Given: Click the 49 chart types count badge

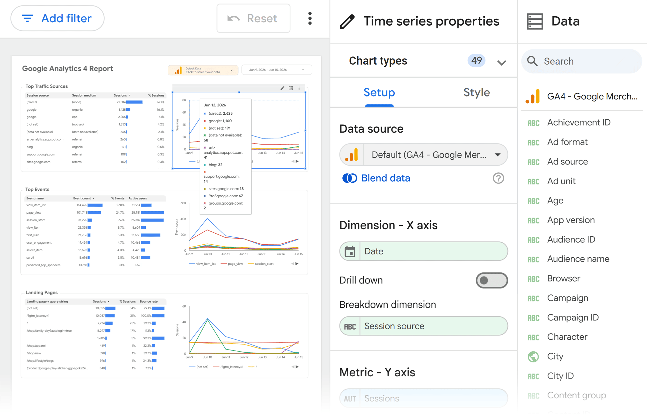Looking at the screenshot, I should click(x=476, y=60).
